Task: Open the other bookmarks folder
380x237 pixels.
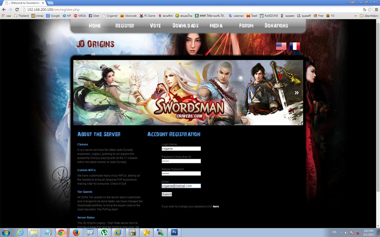Action: [369, 16]
